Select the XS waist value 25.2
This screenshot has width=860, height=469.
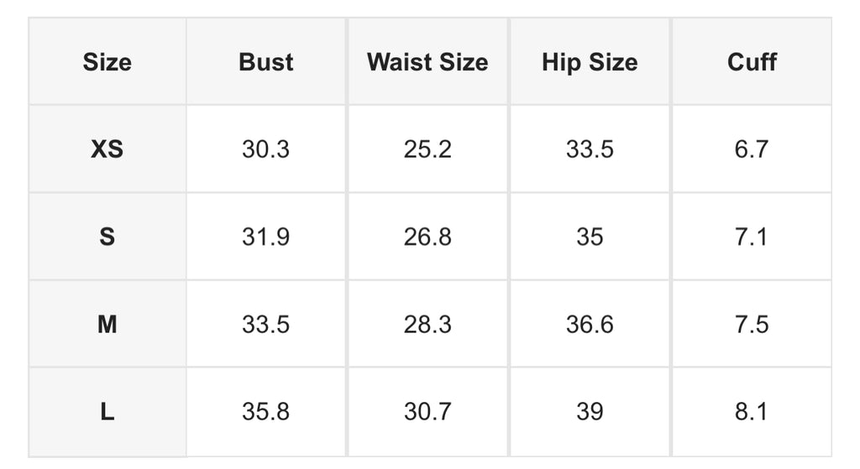click(427, 149)
